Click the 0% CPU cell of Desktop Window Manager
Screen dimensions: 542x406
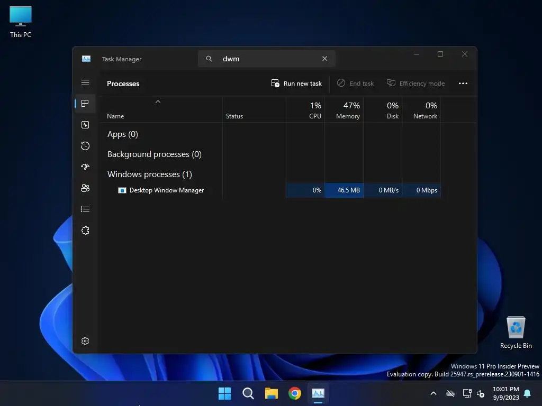click(x=305, y=190)
